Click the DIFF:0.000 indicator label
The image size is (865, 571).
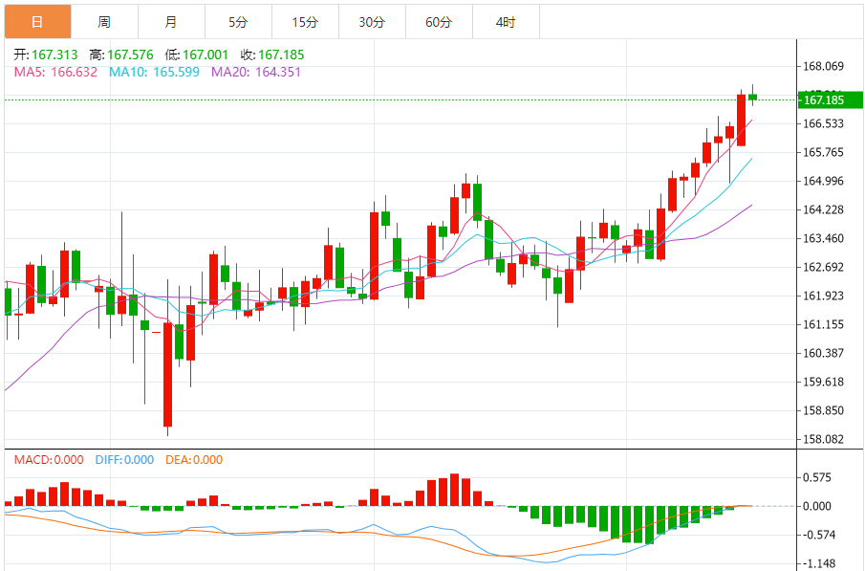pyautogui.click(x=124, y=459)
